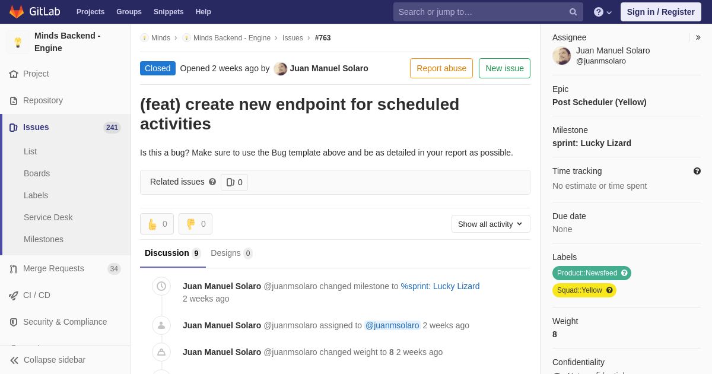Focus the Search or jump to field
712x374 pixels.
481,12
